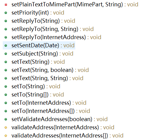Click green icon next to setSentDate(Date)

6,46
